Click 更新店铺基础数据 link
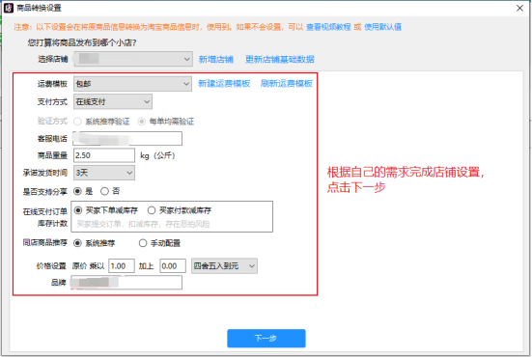This screenshot has height=357, width=532. tap(280, 59)
